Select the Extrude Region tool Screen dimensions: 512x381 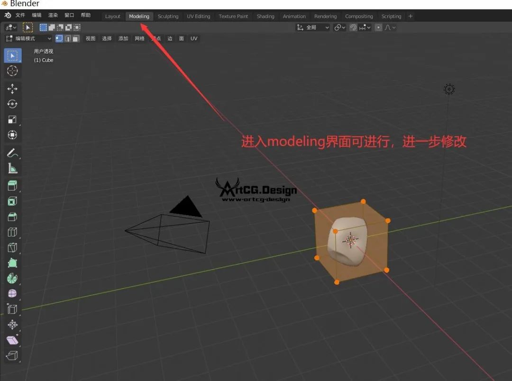12,186
